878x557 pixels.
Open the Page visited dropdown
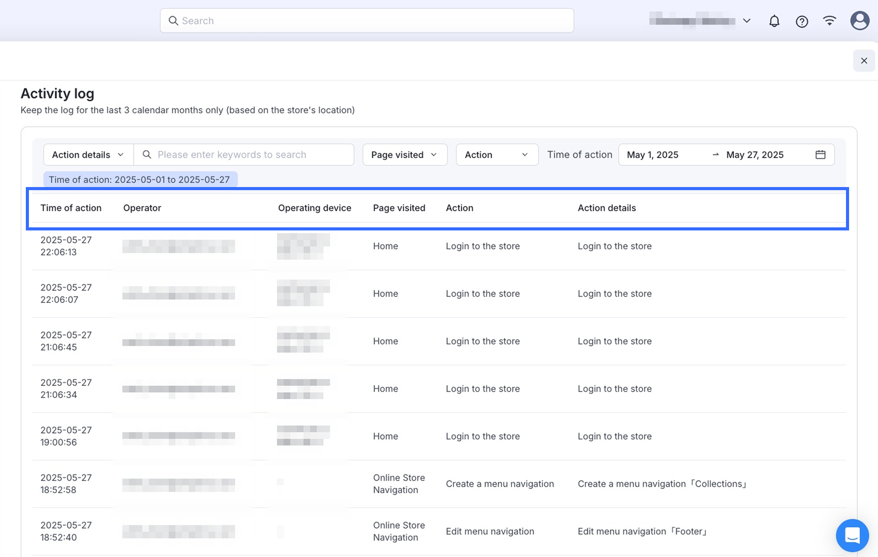(x=404, y=154)
